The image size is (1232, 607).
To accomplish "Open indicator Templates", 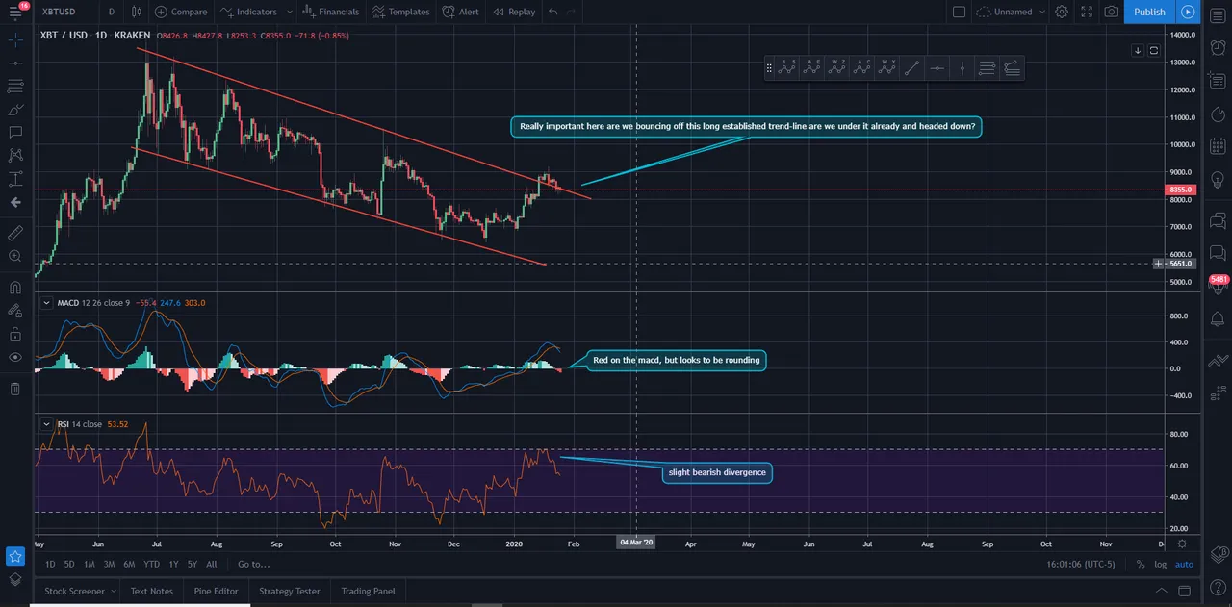I will (x=401, y=12).
